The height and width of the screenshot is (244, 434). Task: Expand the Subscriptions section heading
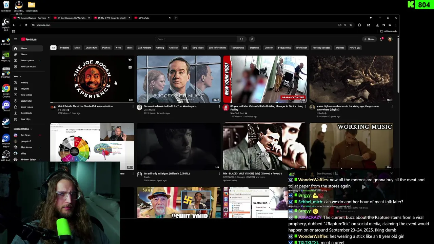point(23,129)
